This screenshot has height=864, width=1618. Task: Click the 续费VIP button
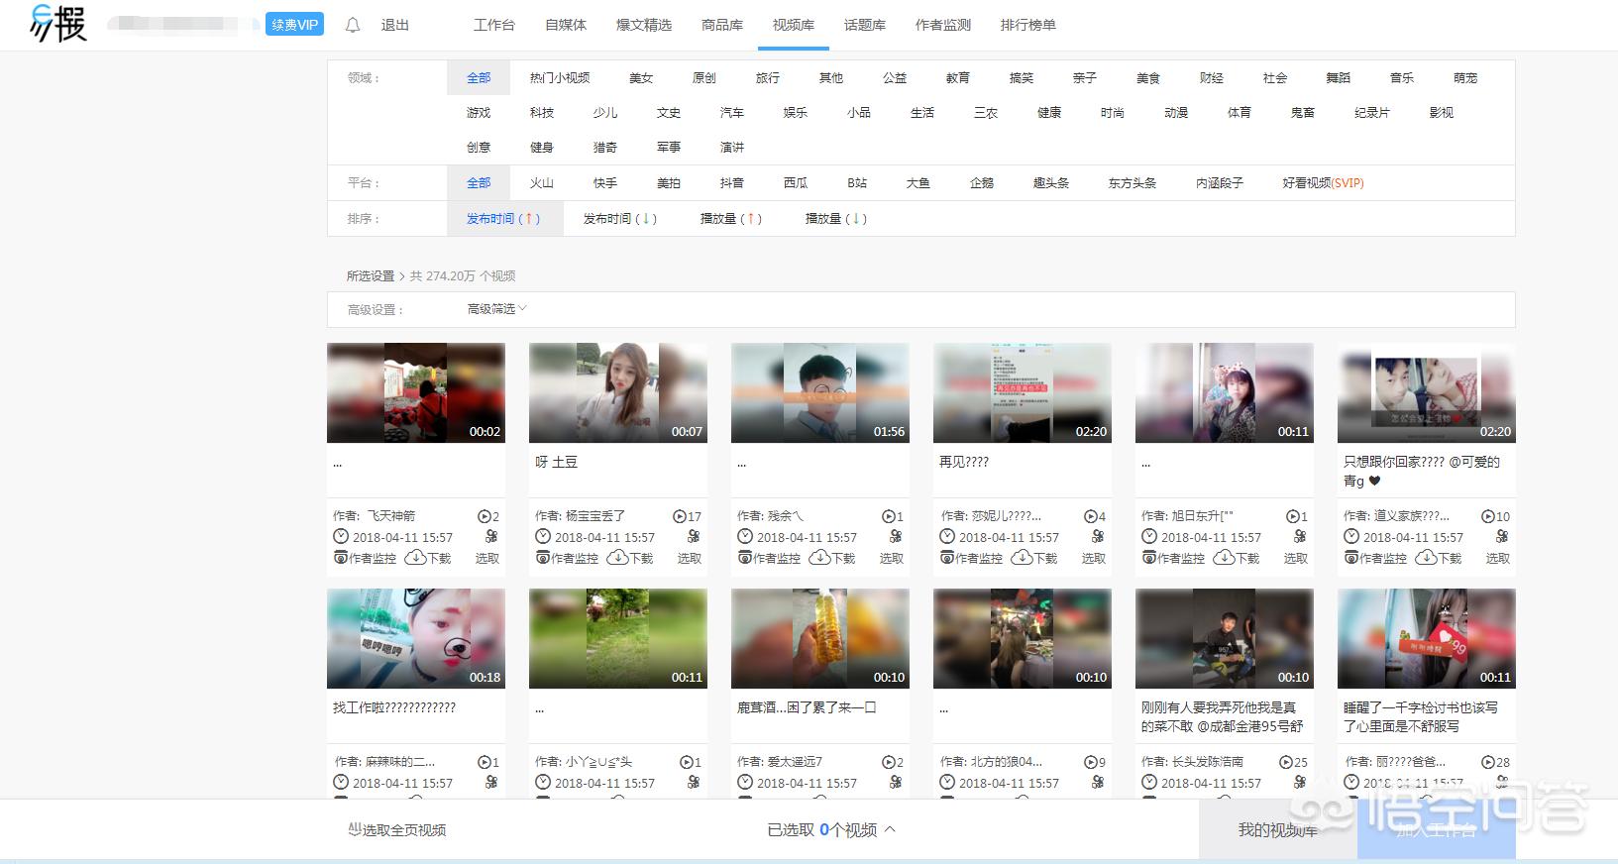[x=294, y=25]
